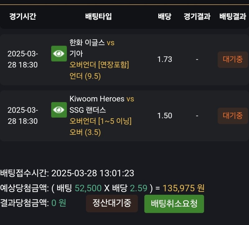
Task: Click the 오버 (3.5) bet selection
Action: coord(85,132)
